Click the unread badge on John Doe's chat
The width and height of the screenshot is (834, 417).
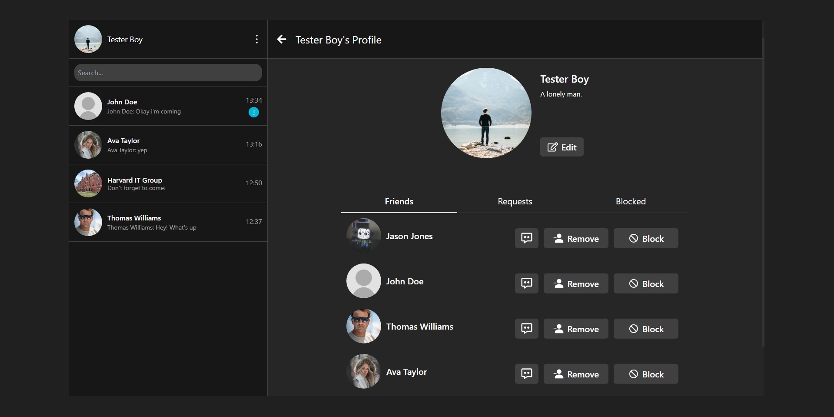tap(254, 112)
